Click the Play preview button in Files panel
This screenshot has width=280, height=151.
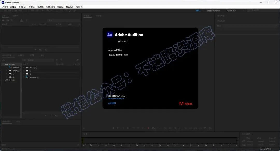[35, 50]
